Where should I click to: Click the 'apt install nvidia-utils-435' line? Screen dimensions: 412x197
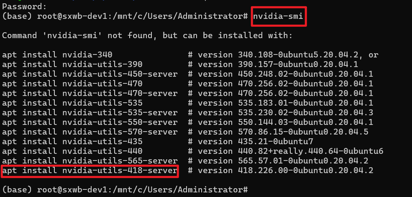pyautogui.click(x=72, y=142)
